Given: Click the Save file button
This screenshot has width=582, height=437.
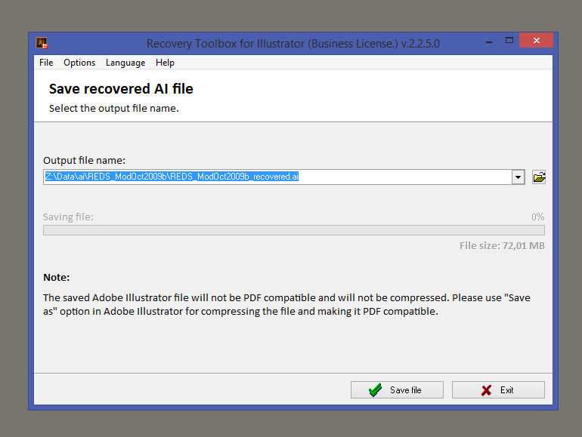Looking at the screenshot, I should click(x=397, y=390).
